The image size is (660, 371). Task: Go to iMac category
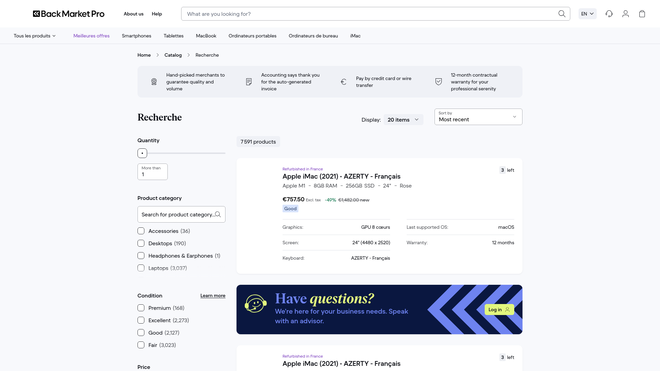(355, 36)
